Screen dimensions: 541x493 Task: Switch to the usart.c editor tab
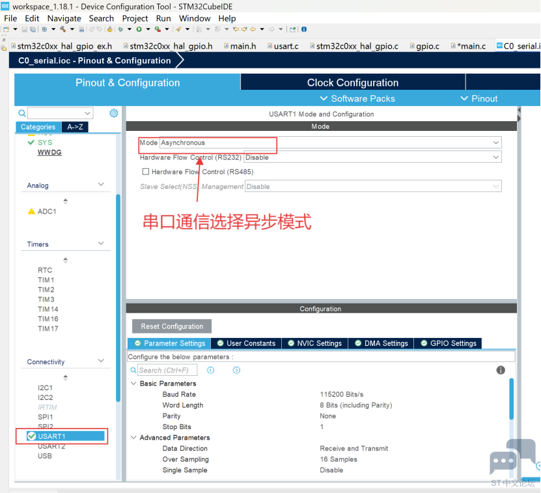pyautogui.click(x=283, y=46)
